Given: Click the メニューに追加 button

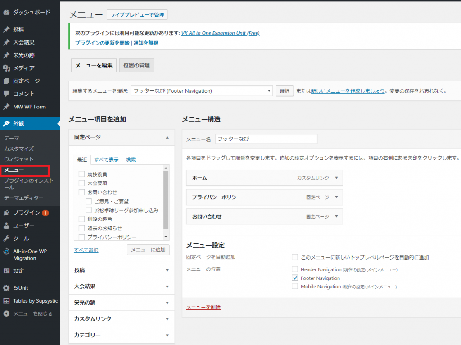Looking at the screenshot, I should (x=148, y=250).
